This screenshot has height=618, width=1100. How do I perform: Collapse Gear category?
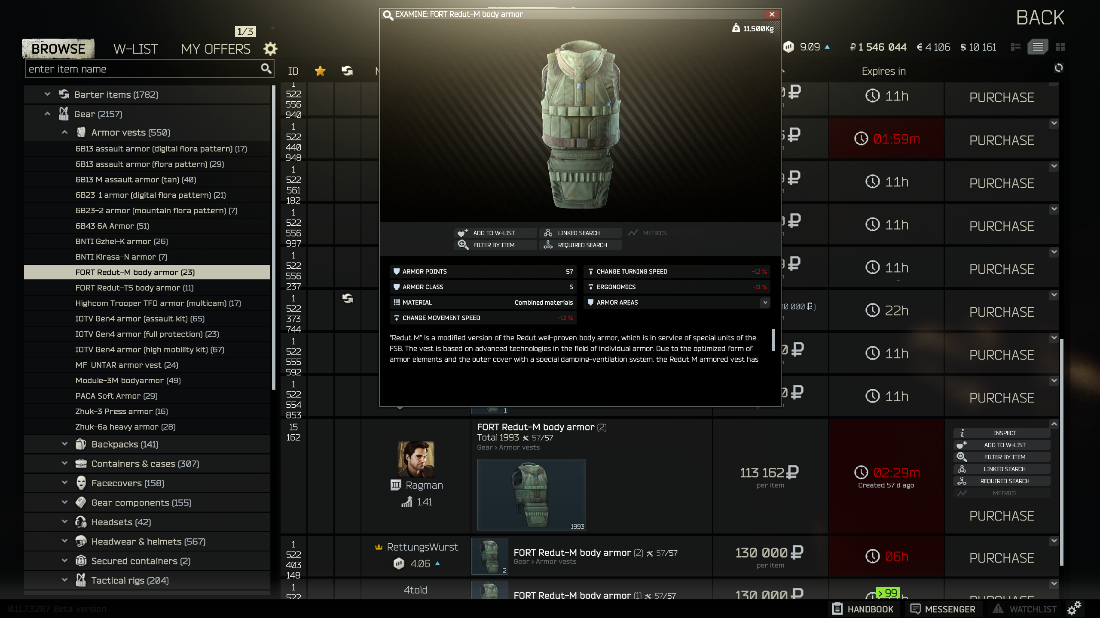coord(48,114)
